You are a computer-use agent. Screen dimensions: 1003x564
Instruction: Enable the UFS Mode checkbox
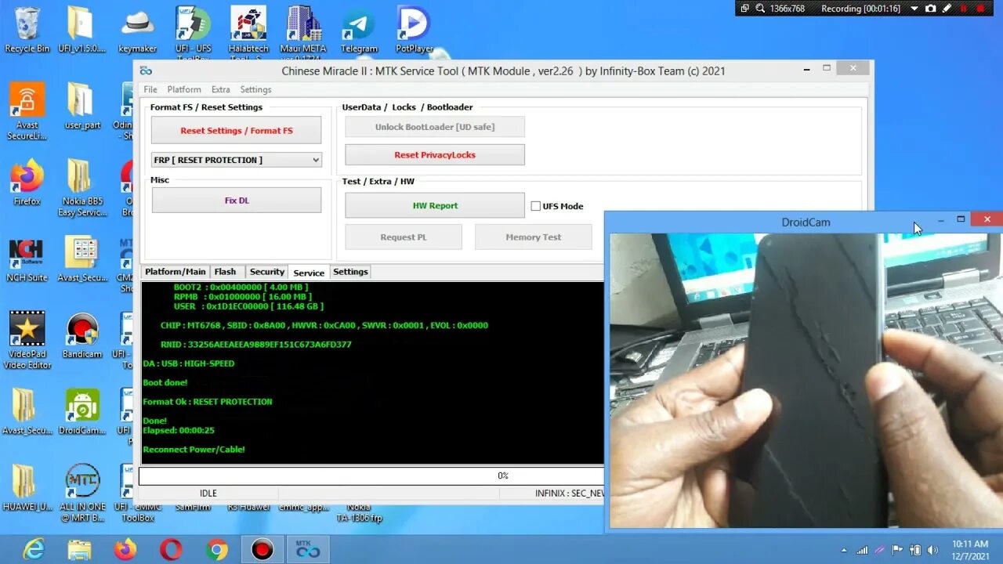[536, 206]
